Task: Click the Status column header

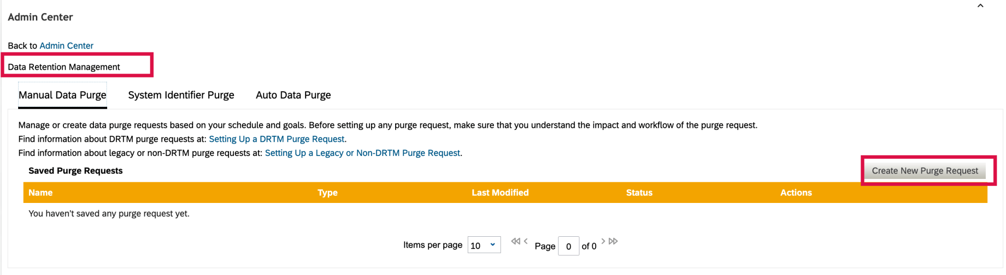Action: click(639, 193)
